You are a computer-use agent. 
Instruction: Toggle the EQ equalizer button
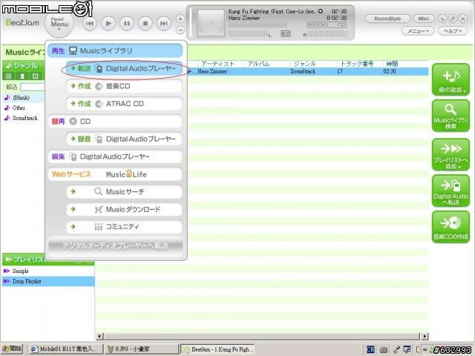pyautogui.click(x=285, y=33)
